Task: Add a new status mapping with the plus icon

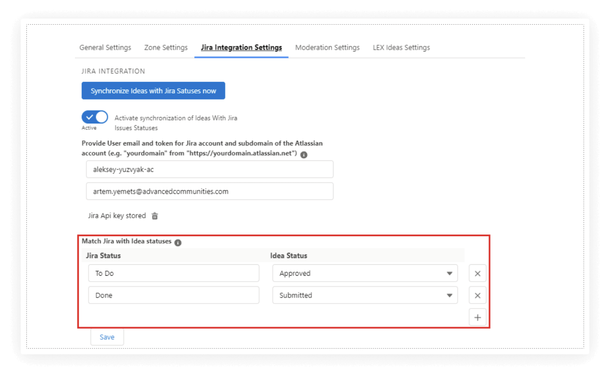Action: tap(477, 317)
